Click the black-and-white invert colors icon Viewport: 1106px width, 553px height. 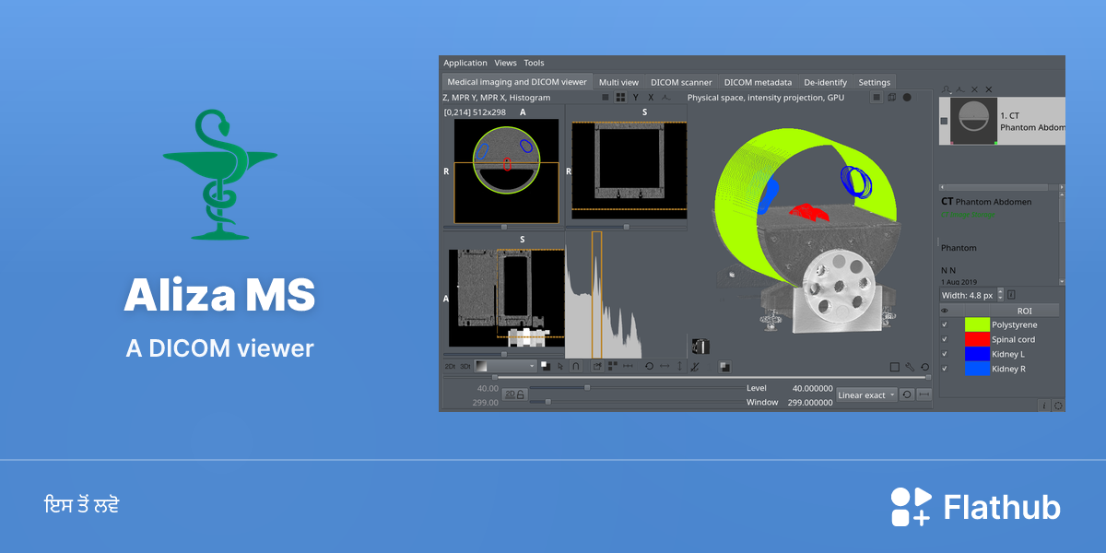pos(546,366)
